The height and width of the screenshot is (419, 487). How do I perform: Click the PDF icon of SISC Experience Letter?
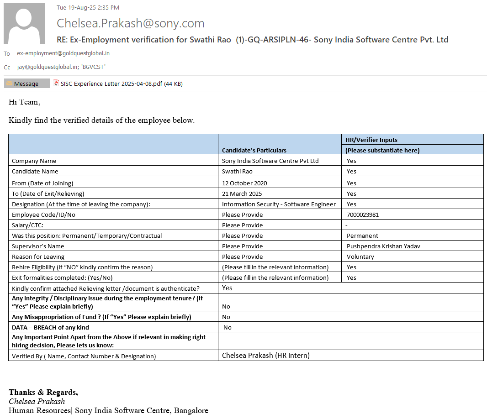click(56, 83)
